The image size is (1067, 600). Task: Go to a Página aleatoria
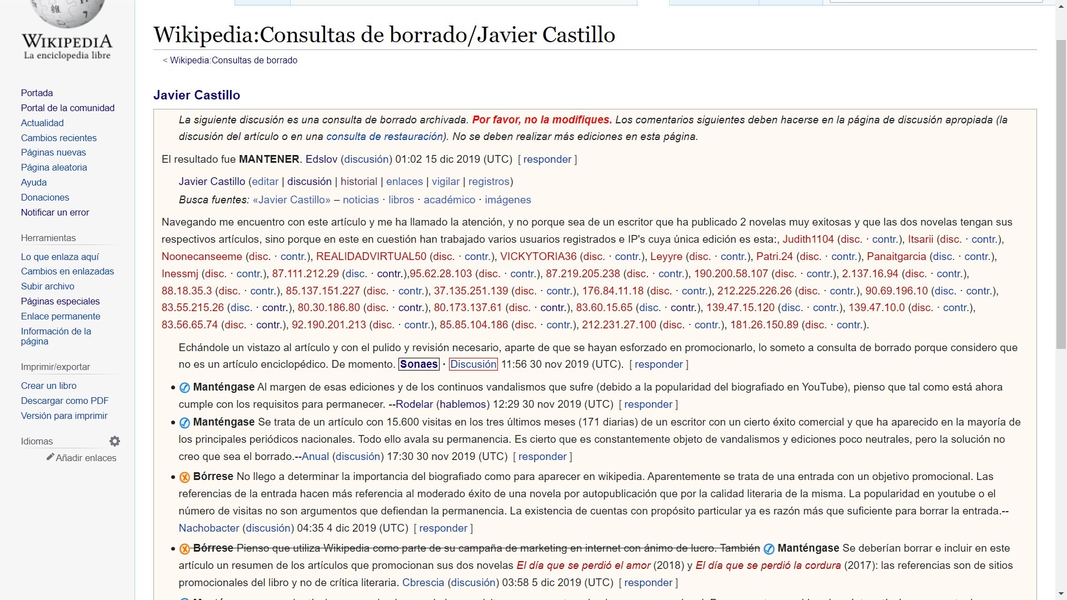tap(54, 167)
